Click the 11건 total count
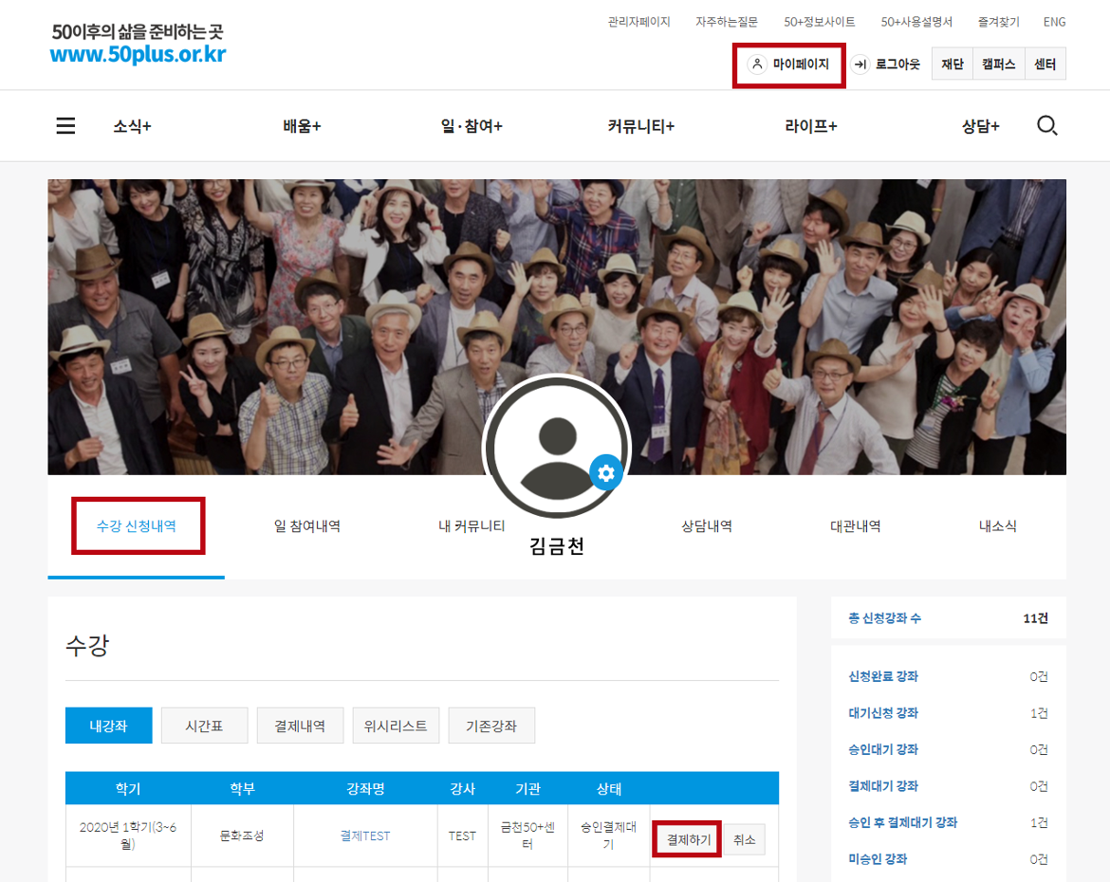Screen dimensions: 1110x882 1035,618
